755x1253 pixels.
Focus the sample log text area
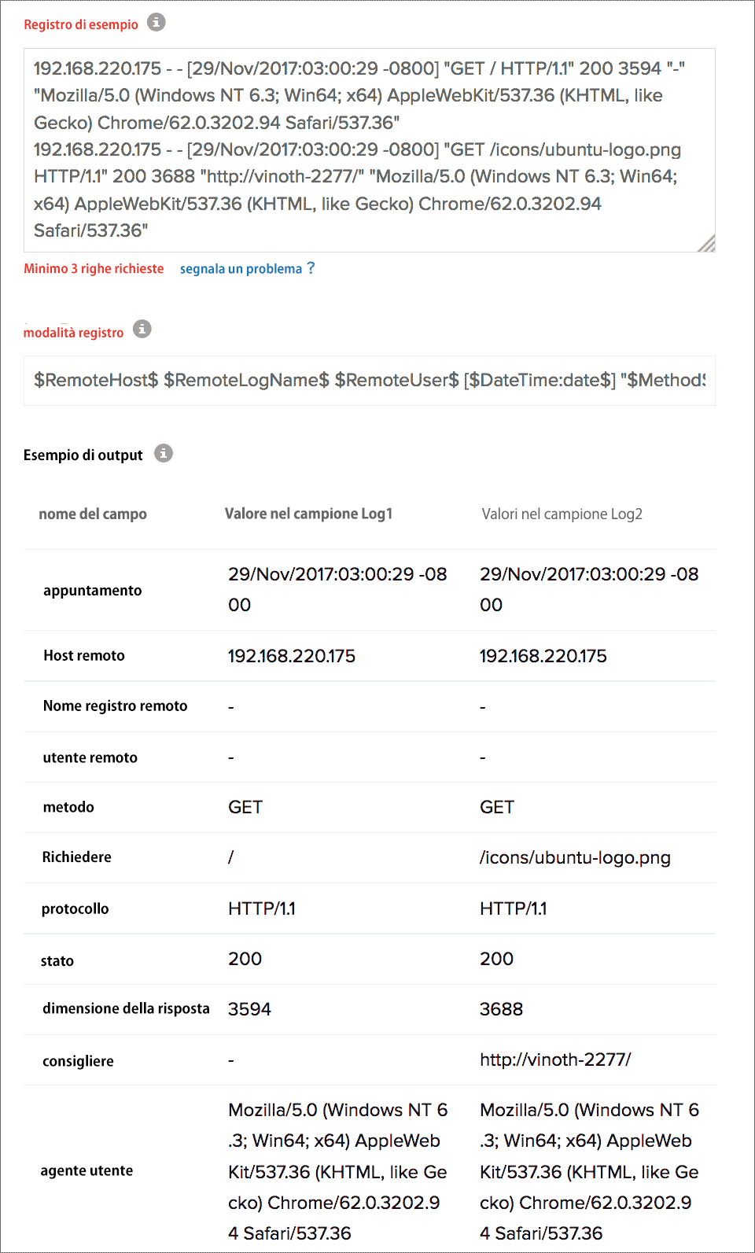[369, 149]
